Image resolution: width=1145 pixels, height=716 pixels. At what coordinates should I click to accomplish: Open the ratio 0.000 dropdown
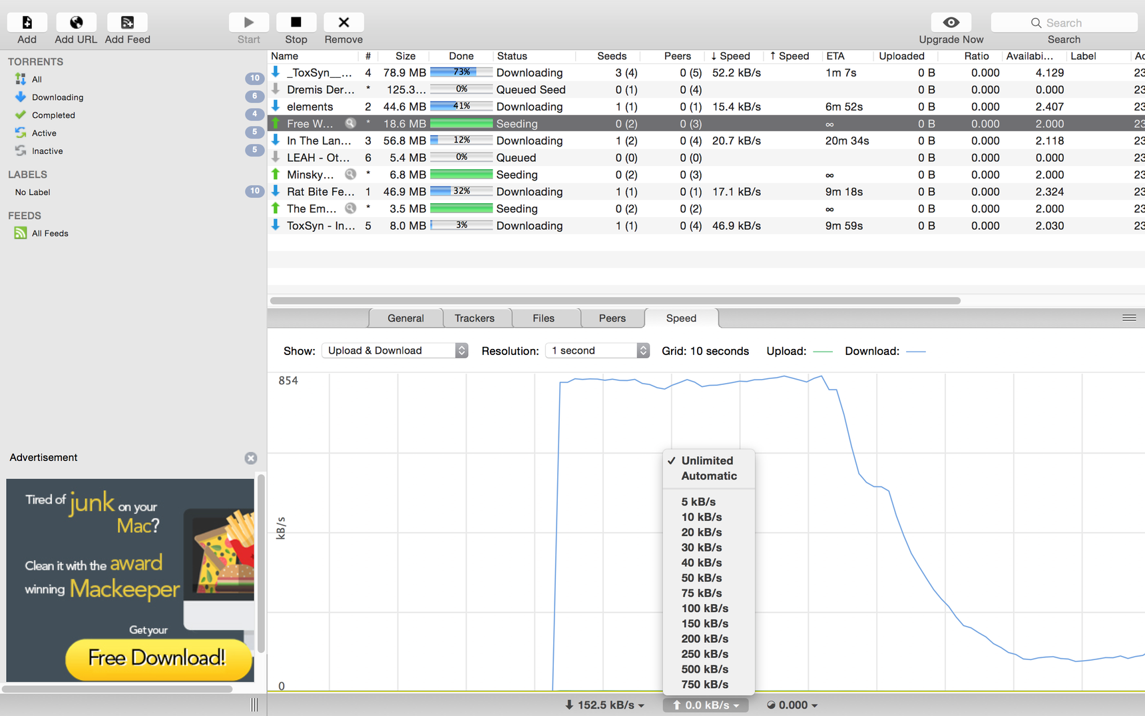(x=792, y=705)
